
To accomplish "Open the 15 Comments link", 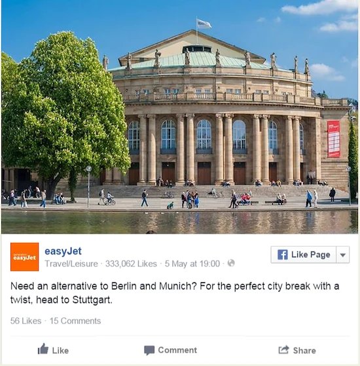I will tap(75, 321).
